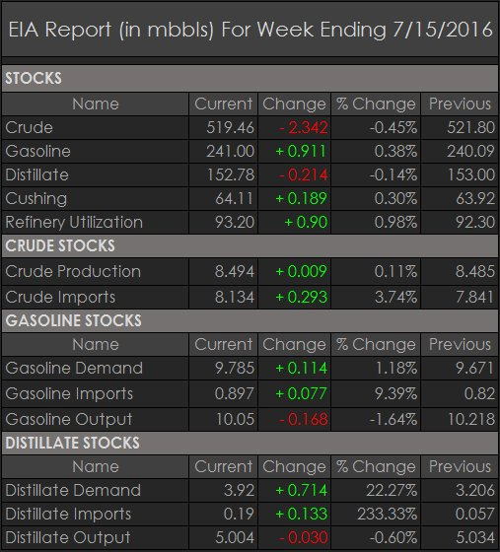Click Gasoline current value 241.00

coord(230,152)
